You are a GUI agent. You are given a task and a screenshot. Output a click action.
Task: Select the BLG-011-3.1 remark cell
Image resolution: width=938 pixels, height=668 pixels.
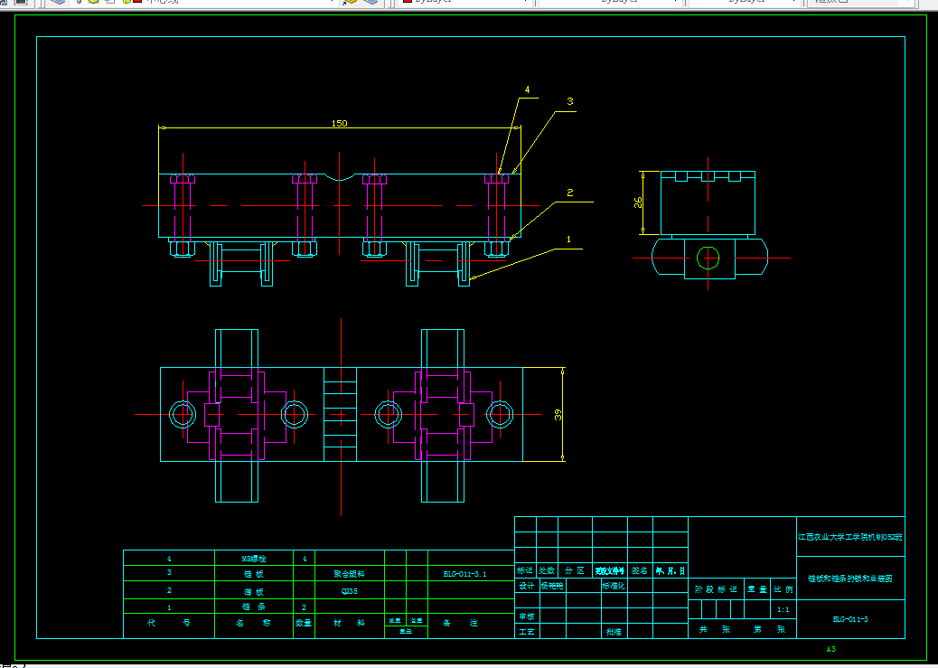click(x=464, y=573)
